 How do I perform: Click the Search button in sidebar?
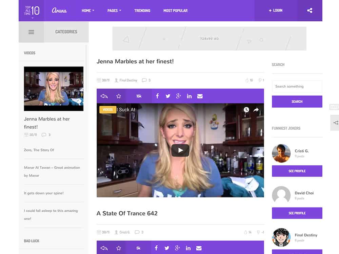click(297, 102)
